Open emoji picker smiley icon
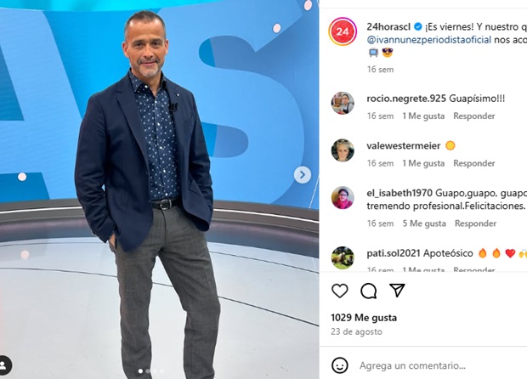This screenshot has height=379, width=527. [339, 365]
